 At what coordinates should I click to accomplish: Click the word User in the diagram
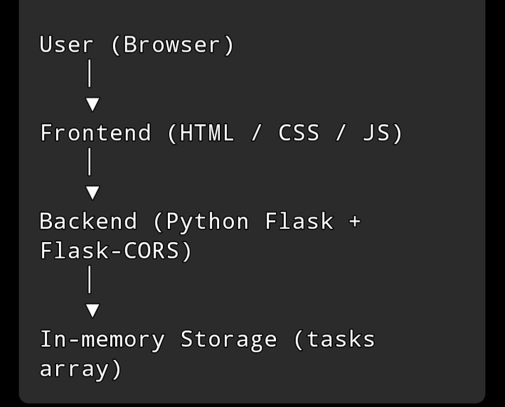(66, 44)
